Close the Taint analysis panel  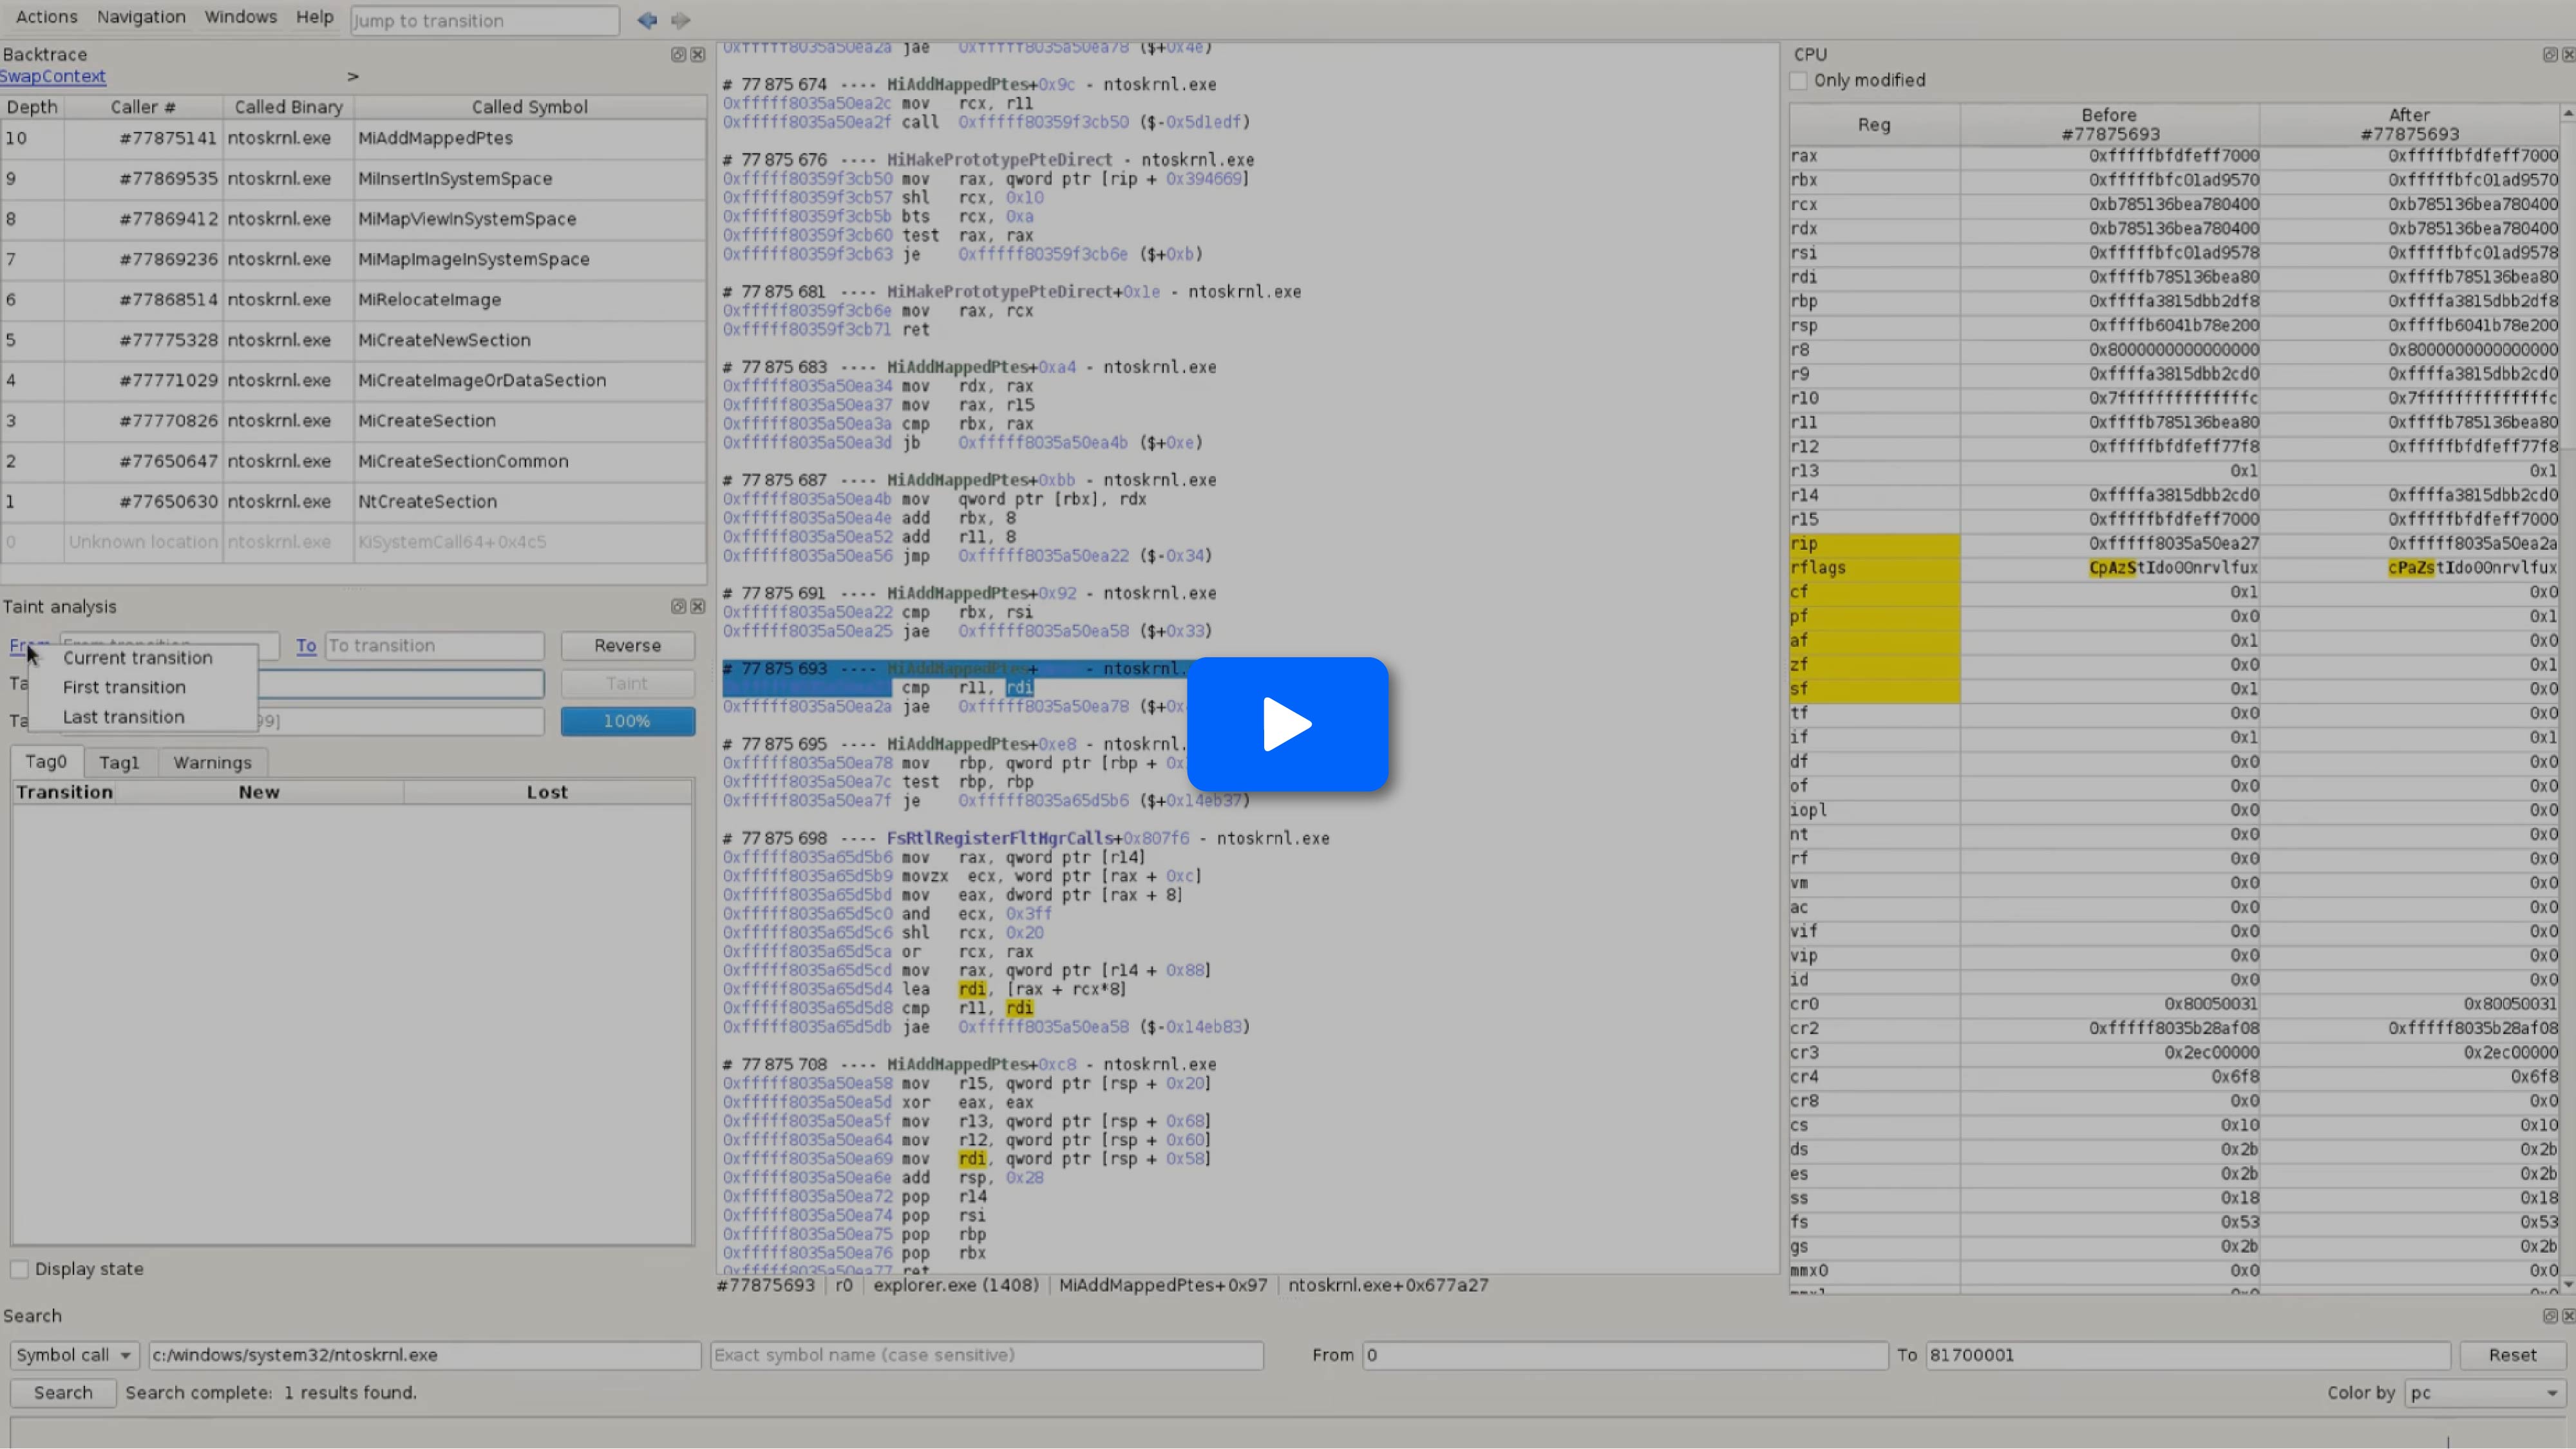(x=698, y=606)
